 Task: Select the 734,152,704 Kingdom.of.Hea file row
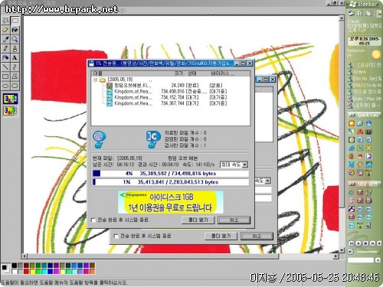167,97
